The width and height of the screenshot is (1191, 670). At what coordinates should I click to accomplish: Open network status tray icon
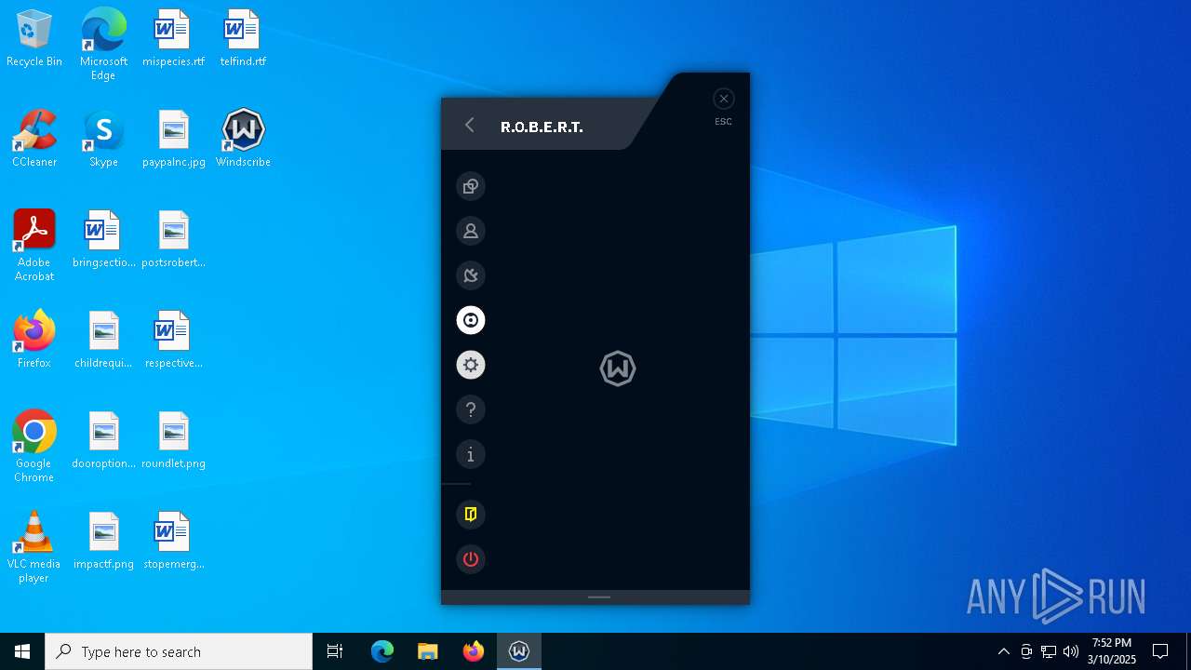tap(1049, 651)
